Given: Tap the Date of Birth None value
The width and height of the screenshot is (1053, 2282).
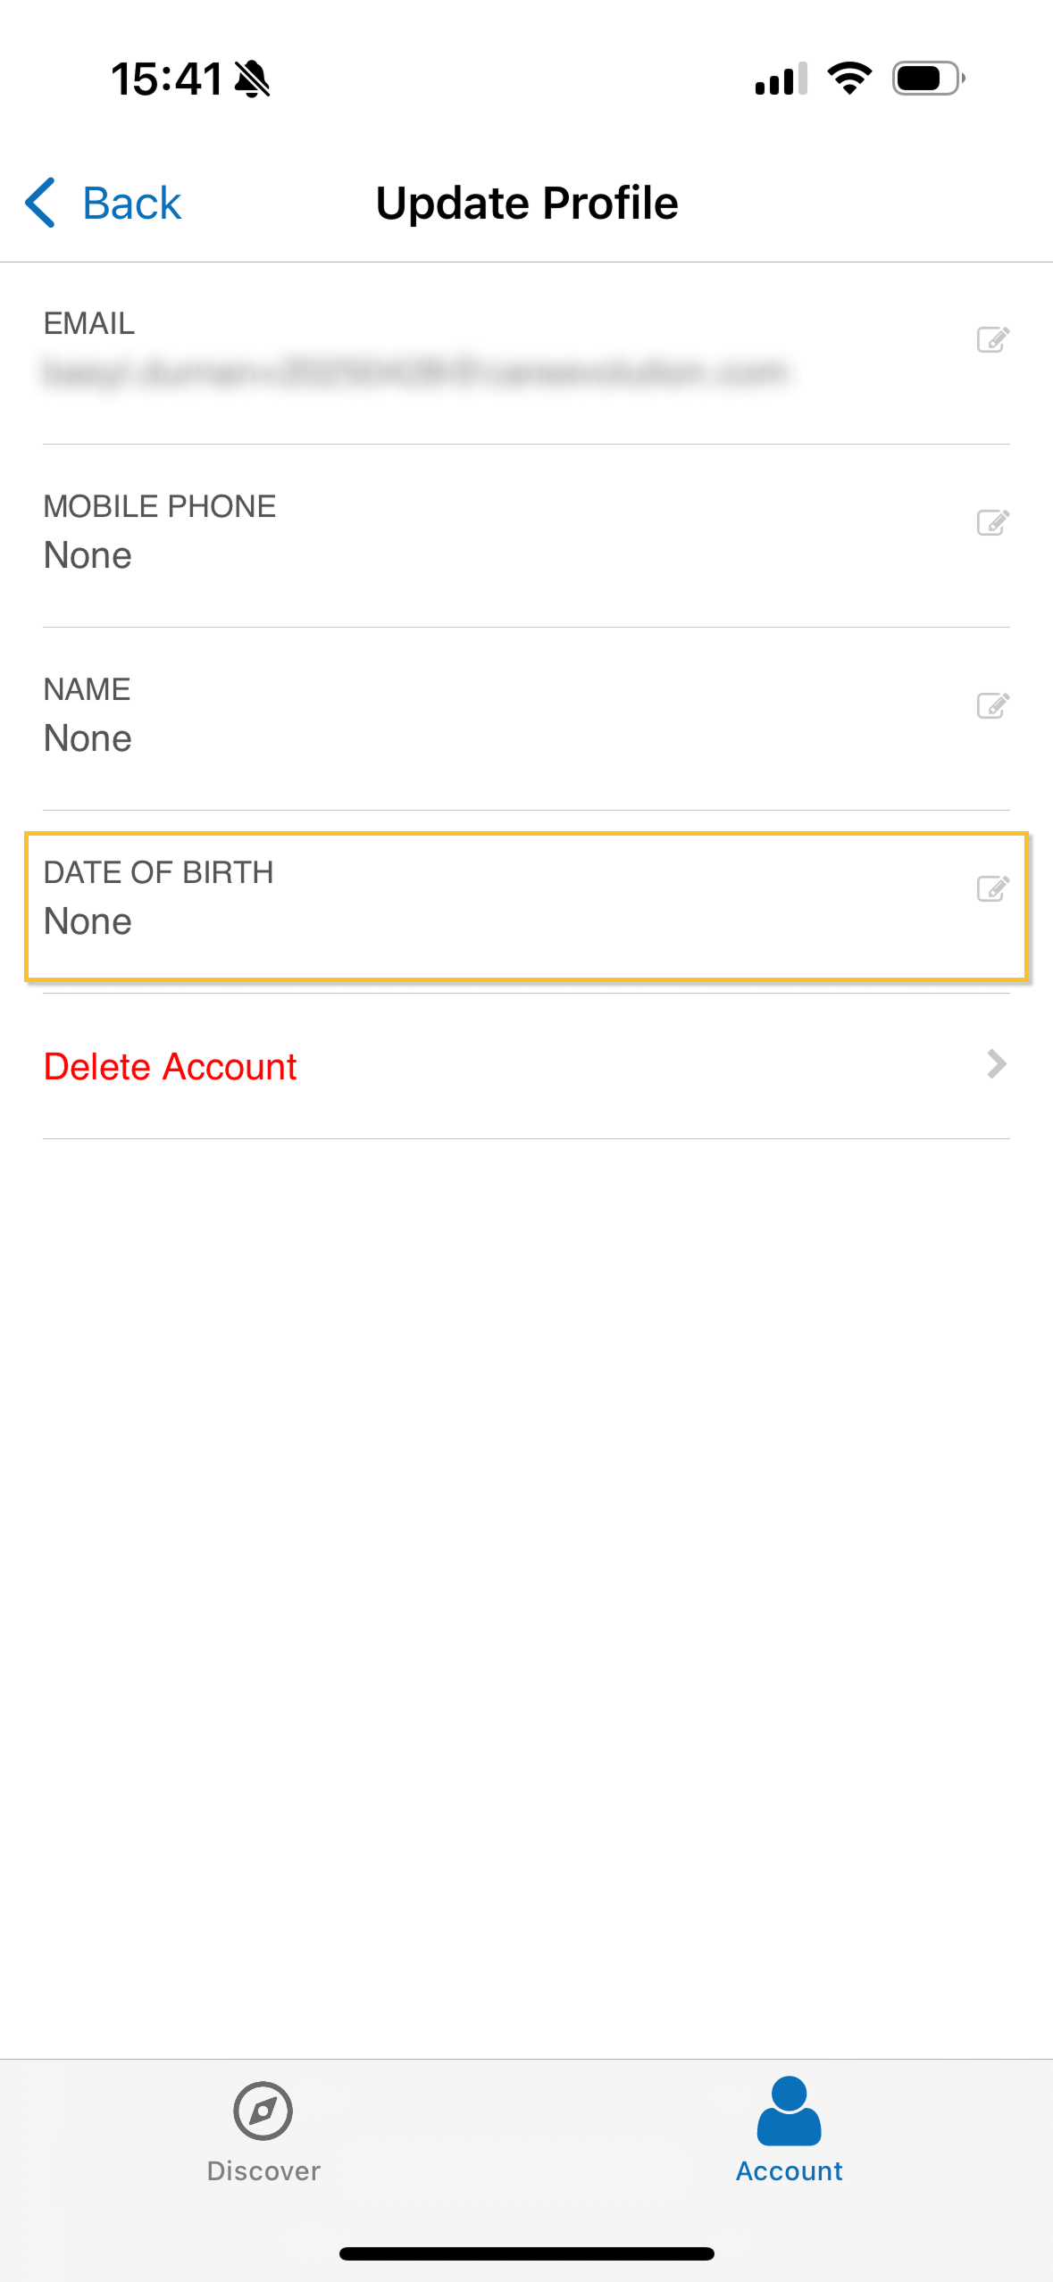Looking at the screenshot, I should click(x=88, y=922).
